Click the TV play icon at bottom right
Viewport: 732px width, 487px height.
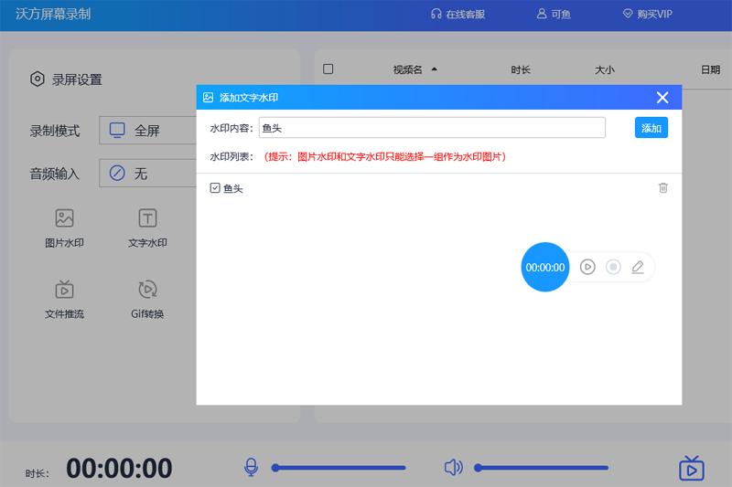tap(692, 469)
